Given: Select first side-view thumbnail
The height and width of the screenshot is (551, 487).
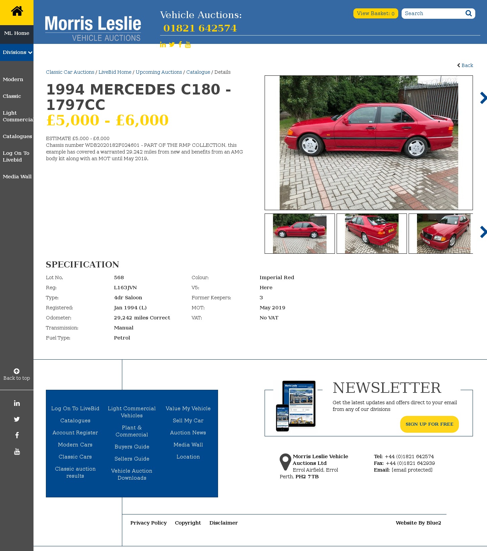Looking at the screenshot, I should click(300, 234).
